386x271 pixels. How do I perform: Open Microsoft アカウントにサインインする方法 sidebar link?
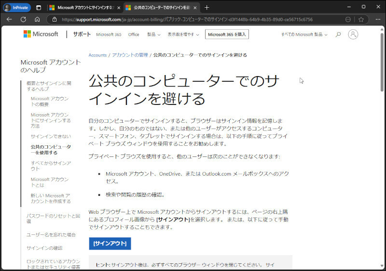(x=51, y=120)
